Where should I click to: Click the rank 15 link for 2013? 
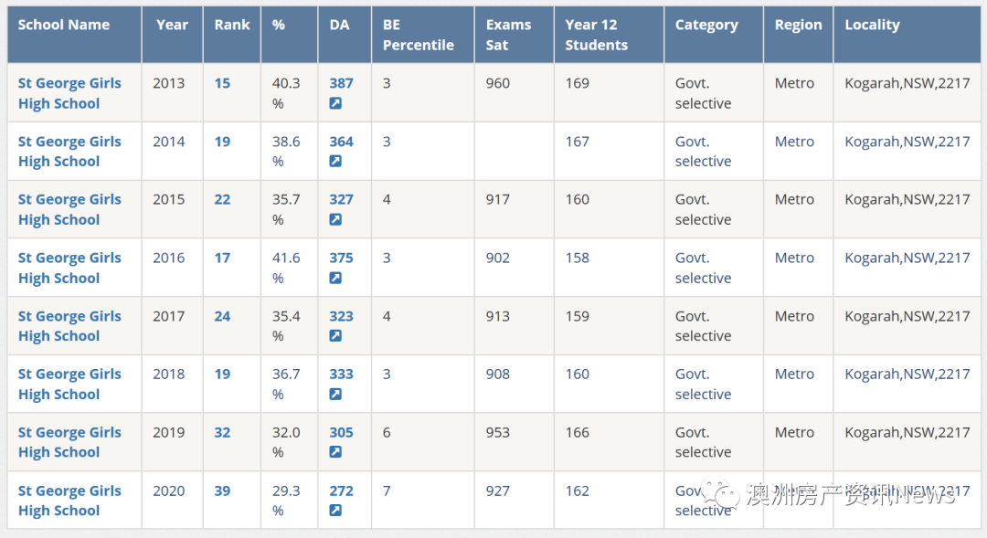[x=222, y=83]
